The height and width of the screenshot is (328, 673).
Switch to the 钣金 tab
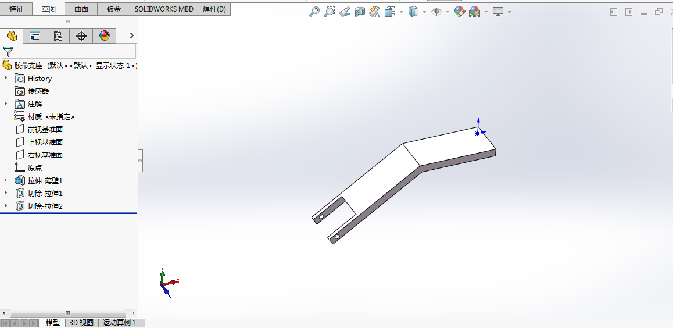click(114, 9)
